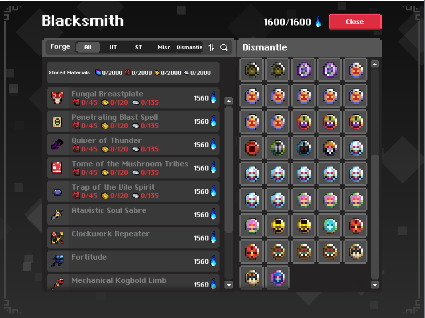Click the Dismantle panel scroll down arrow
The width and height of the screenshot is (425, 318).
point(375,285)
